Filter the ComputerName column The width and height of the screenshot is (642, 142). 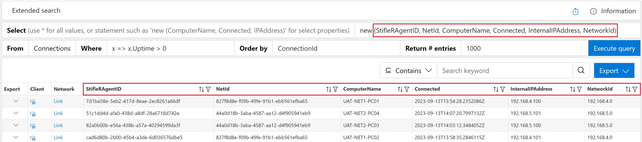(407, 89)
